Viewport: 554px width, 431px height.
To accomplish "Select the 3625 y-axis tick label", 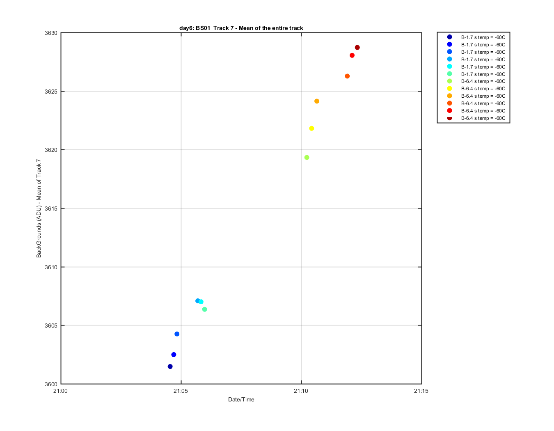I will [x=51, y=92].
